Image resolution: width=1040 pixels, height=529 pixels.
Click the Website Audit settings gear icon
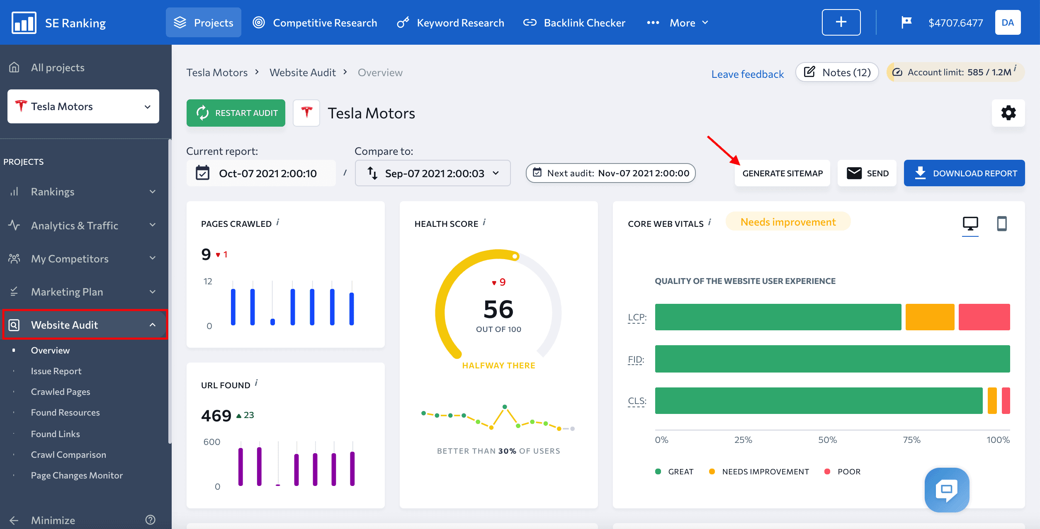point(1008,113)
